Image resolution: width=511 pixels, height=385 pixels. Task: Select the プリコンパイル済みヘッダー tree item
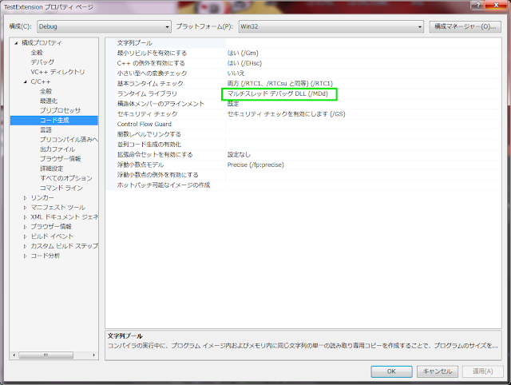pyautogui.click(x=69, y=140)
